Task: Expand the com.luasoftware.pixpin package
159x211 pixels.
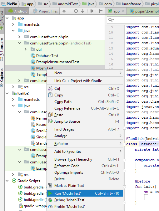Action: coord(19,37)
